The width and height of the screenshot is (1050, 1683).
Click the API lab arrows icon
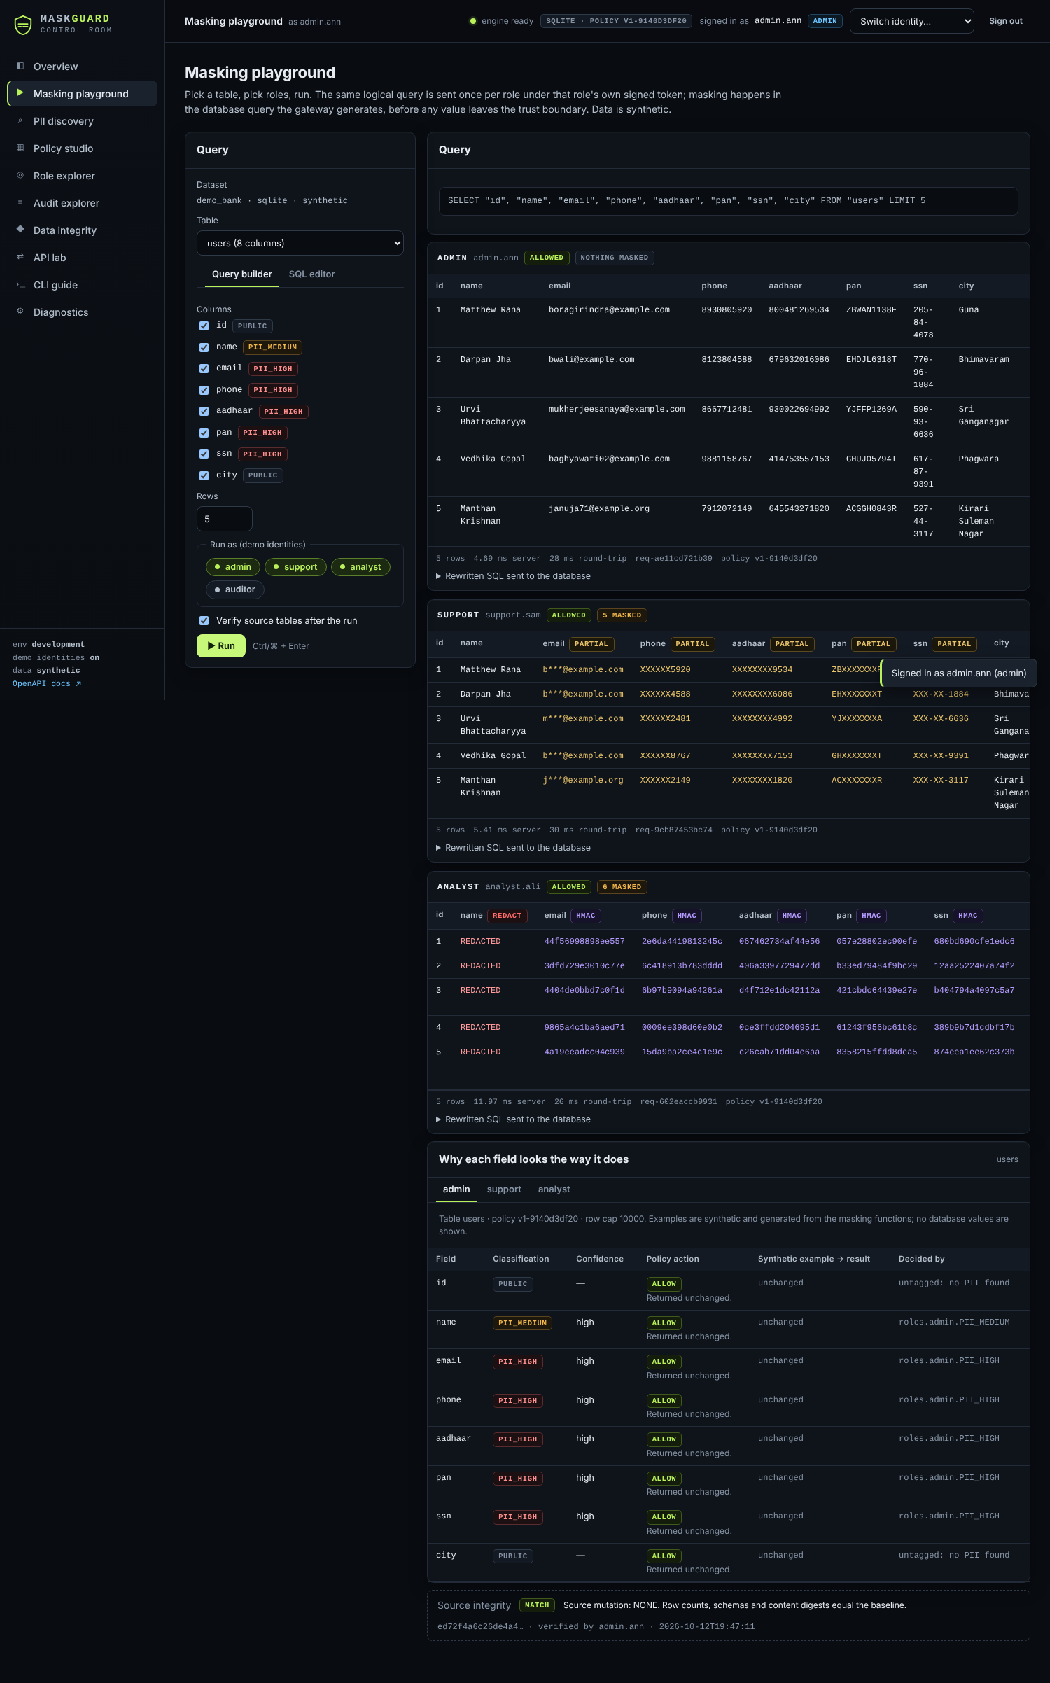20,257
